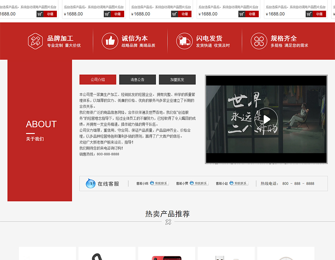The height and width of the screenshot is (260, 335).
Task: Click the hotline number 800 - 888 - 8888
Action: coord(298,183)
